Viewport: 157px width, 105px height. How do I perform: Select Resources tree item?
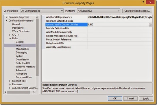17,84
